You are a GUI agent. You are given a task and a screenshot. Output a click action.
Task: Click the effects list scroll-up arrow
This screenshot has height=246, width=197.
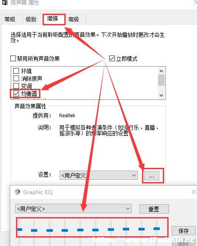pos(161,71)
